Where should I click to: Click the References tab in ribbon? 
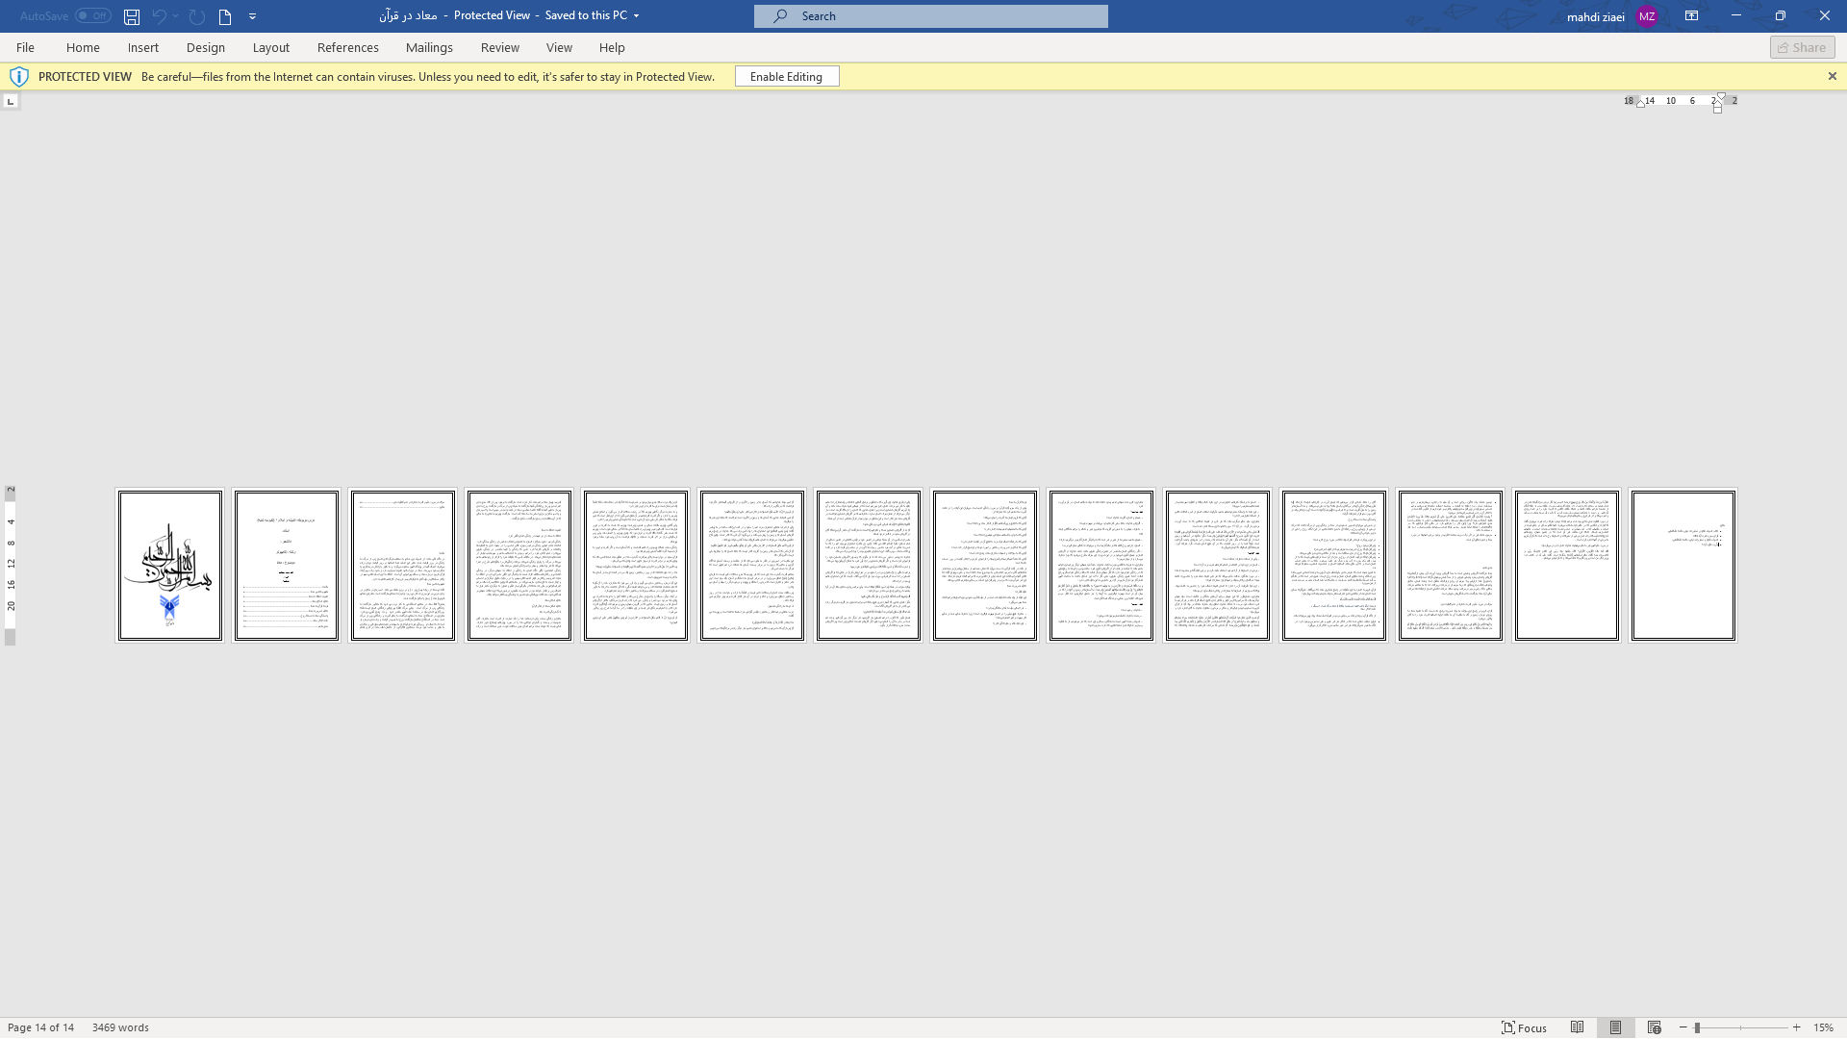point(347,47)
